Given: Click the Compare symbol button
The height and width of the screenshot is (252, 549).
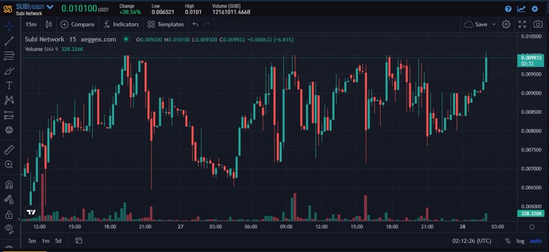Looking at the screenshot, I should tap(77, 24).
